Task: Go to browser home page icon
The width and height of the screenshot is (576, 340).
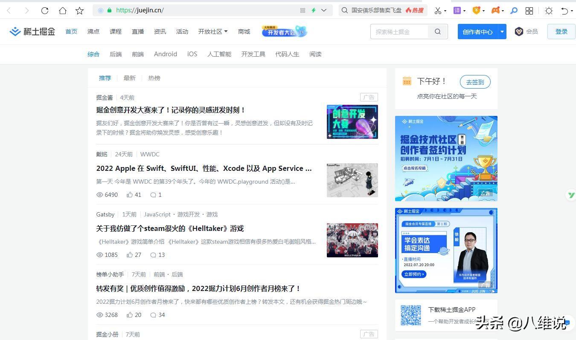Action: 62,11
